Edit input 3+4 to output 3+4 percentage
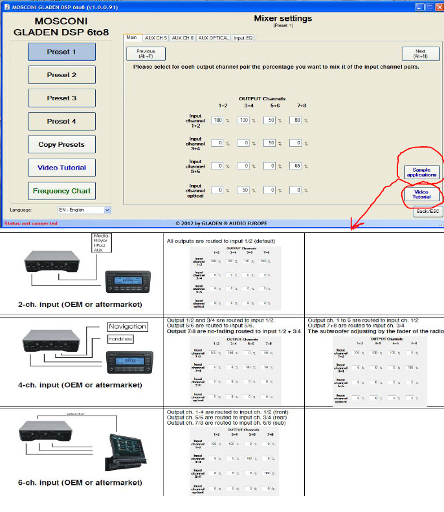The height and width of the screenshot is (512, 444). click(x=243, y=143)
